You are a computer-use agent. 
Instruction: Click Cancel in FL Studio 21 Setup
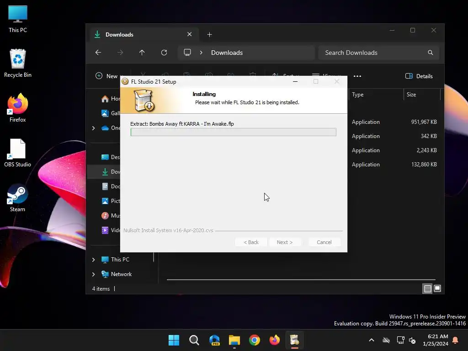coord(324,242)
